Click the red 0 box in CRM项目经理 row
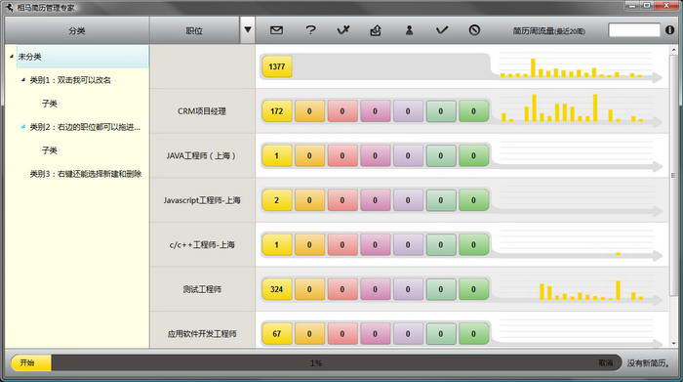This screenshot has width=683, height=382. 342,111
